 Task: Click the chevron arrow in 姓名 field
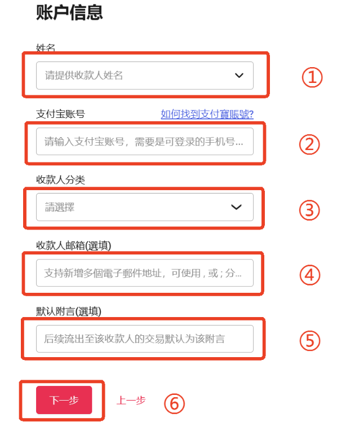[239, 76]
